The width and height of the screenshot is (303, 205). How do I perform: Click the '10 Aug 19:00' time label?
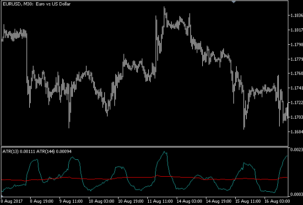(130, 201)
